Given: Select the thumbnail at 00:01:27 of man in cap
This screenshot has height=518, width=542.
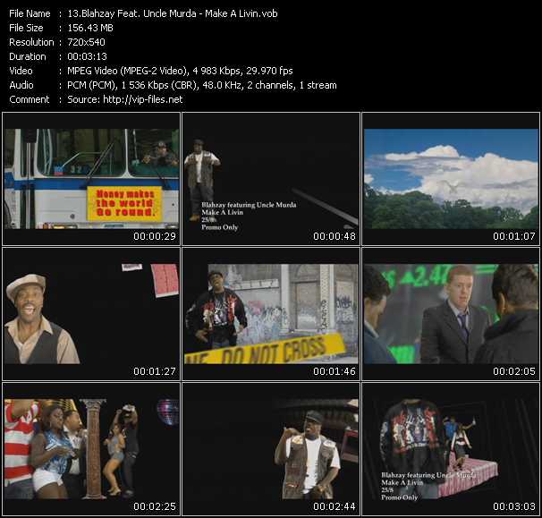Looking at the screenshot, I should [91, 314].
